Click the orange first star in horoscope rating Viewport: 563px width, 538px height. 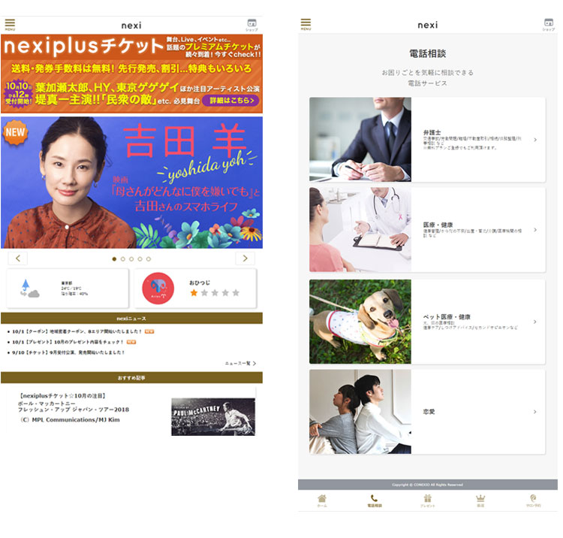pos(194,292)
